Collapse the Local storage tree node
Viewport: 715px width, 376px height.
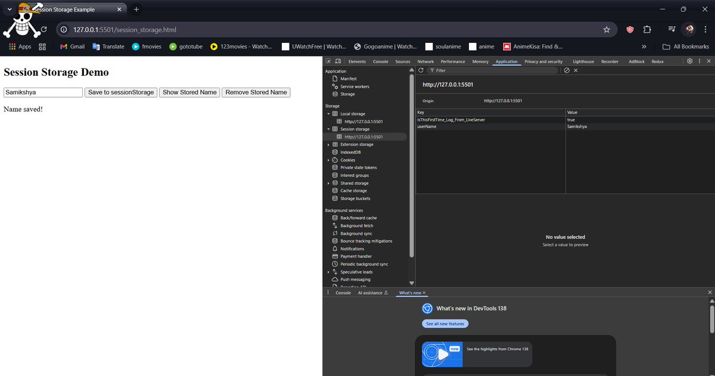click(x=328, y=114)
